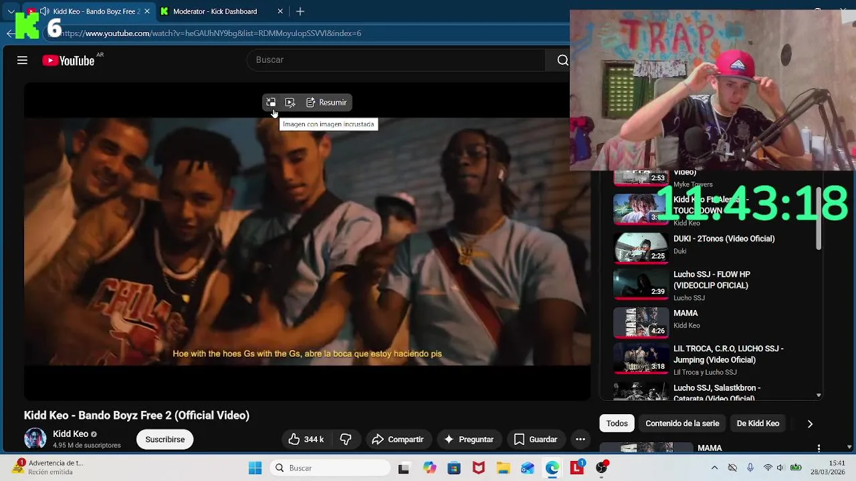Open Microsoft Store from the taskbar
Viewport: 856px width, 481px height.
coord(454,468)
